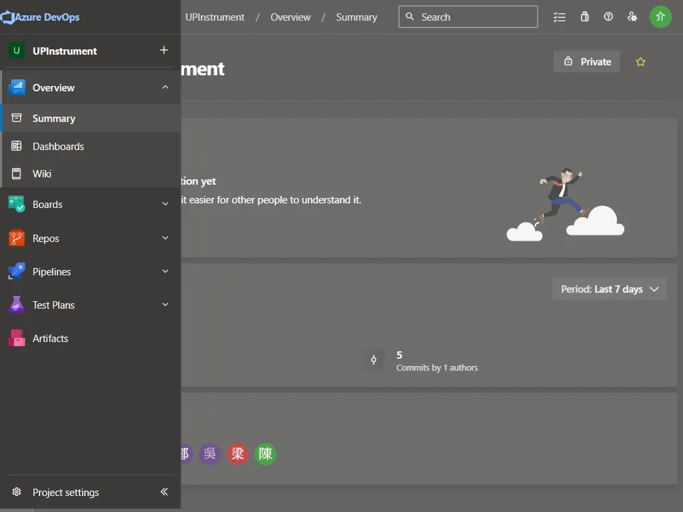Favorite the project with the star icon
Screen dimensions: 683x512
(640, 61)
